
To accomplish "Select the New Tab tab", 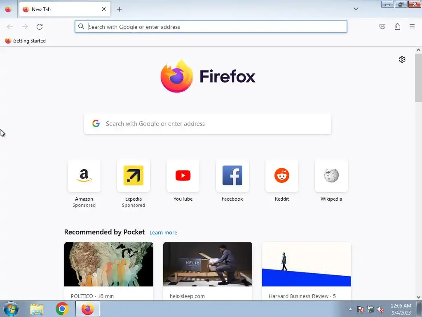I will tap(65, 9).
